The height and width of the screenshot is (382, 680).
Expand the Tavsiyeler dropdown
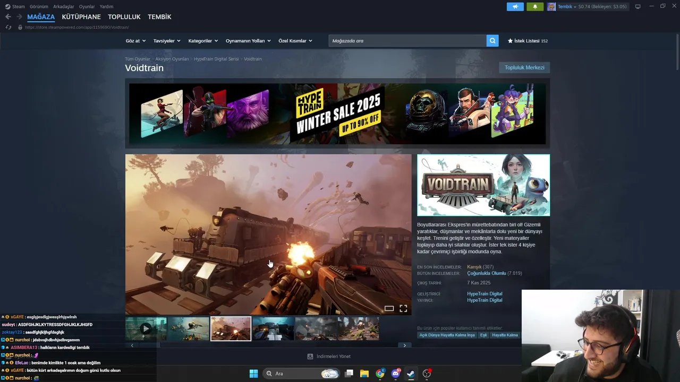[167, 41]
